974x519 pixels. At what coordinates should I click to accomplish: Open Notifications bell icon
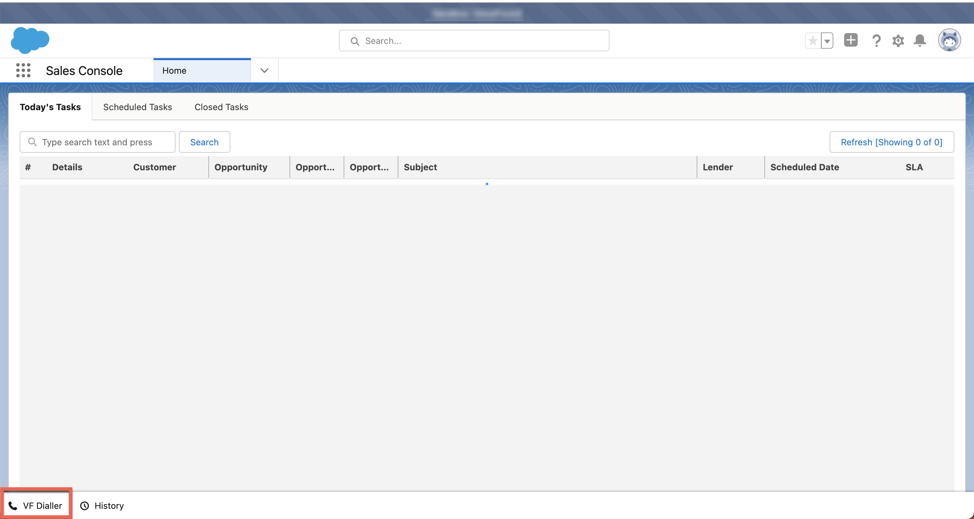(920, 41)
